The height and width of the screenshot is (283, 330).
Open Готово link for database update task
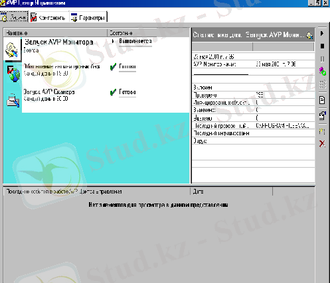click(x=127, y=67)
